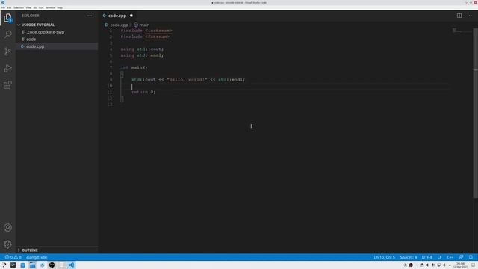The height and width of the screenshot is (269, 478).
Task: Click the '#include <iostream>' line
Action: coord(146,31)
